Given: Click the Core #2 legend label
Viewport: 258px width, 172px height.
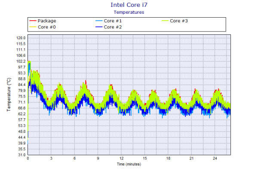Looking at the screenshot, I should coord(113,27).
